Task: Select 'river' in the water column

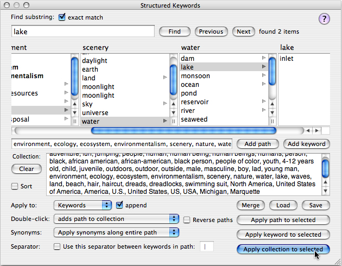Action: point(188,110)
